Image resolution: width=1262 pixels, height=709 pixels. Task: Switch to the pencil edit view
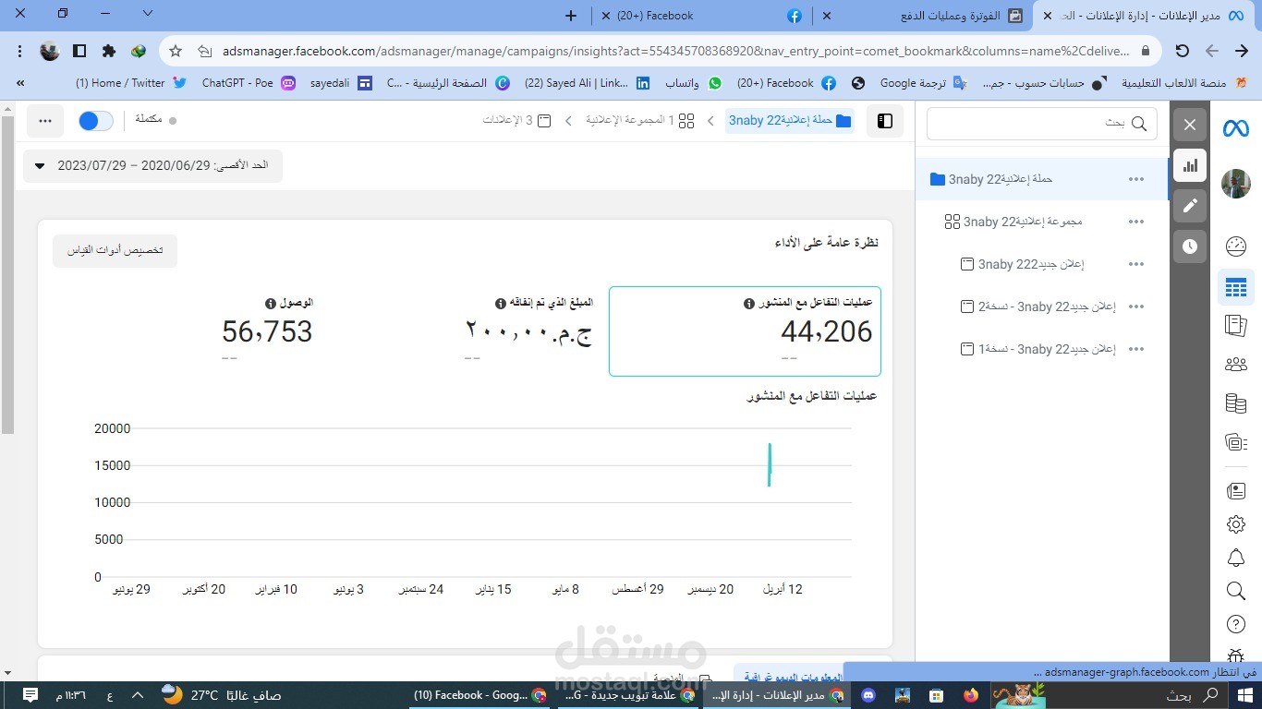[x=1190, y=206]
